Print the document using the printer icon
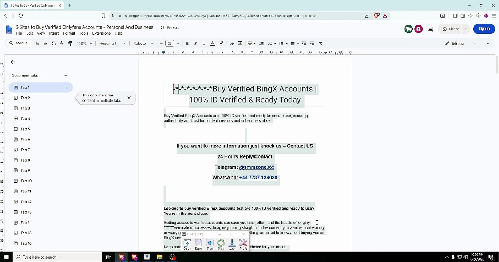Image resolution: width=499 pixels, height=262 pixels. 54,44
